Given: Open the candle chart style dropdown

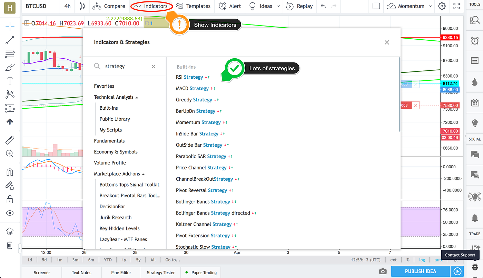Looking at the screenshot, I should click(x=82, y=6).
